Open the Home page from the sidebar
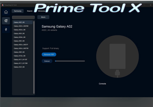 coord(6,12)
